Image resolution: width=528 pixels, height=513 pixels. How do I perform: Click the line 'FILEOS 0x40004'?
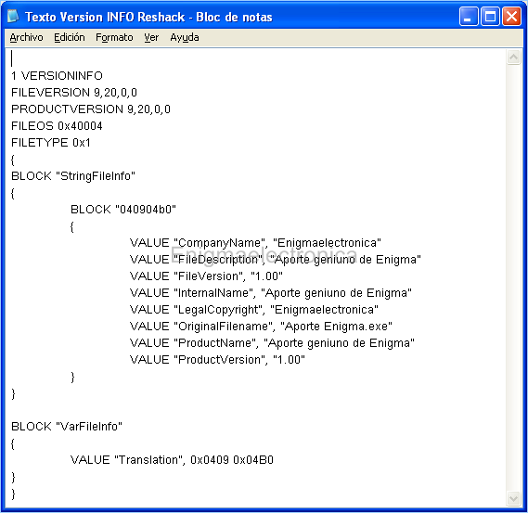[57, 126]
